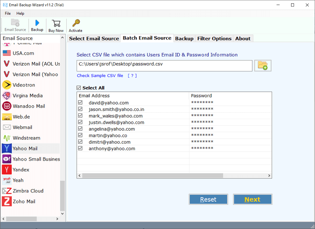Select the Zimbra Cloud icon
The image size is (315, 229).
pos(7,191)
